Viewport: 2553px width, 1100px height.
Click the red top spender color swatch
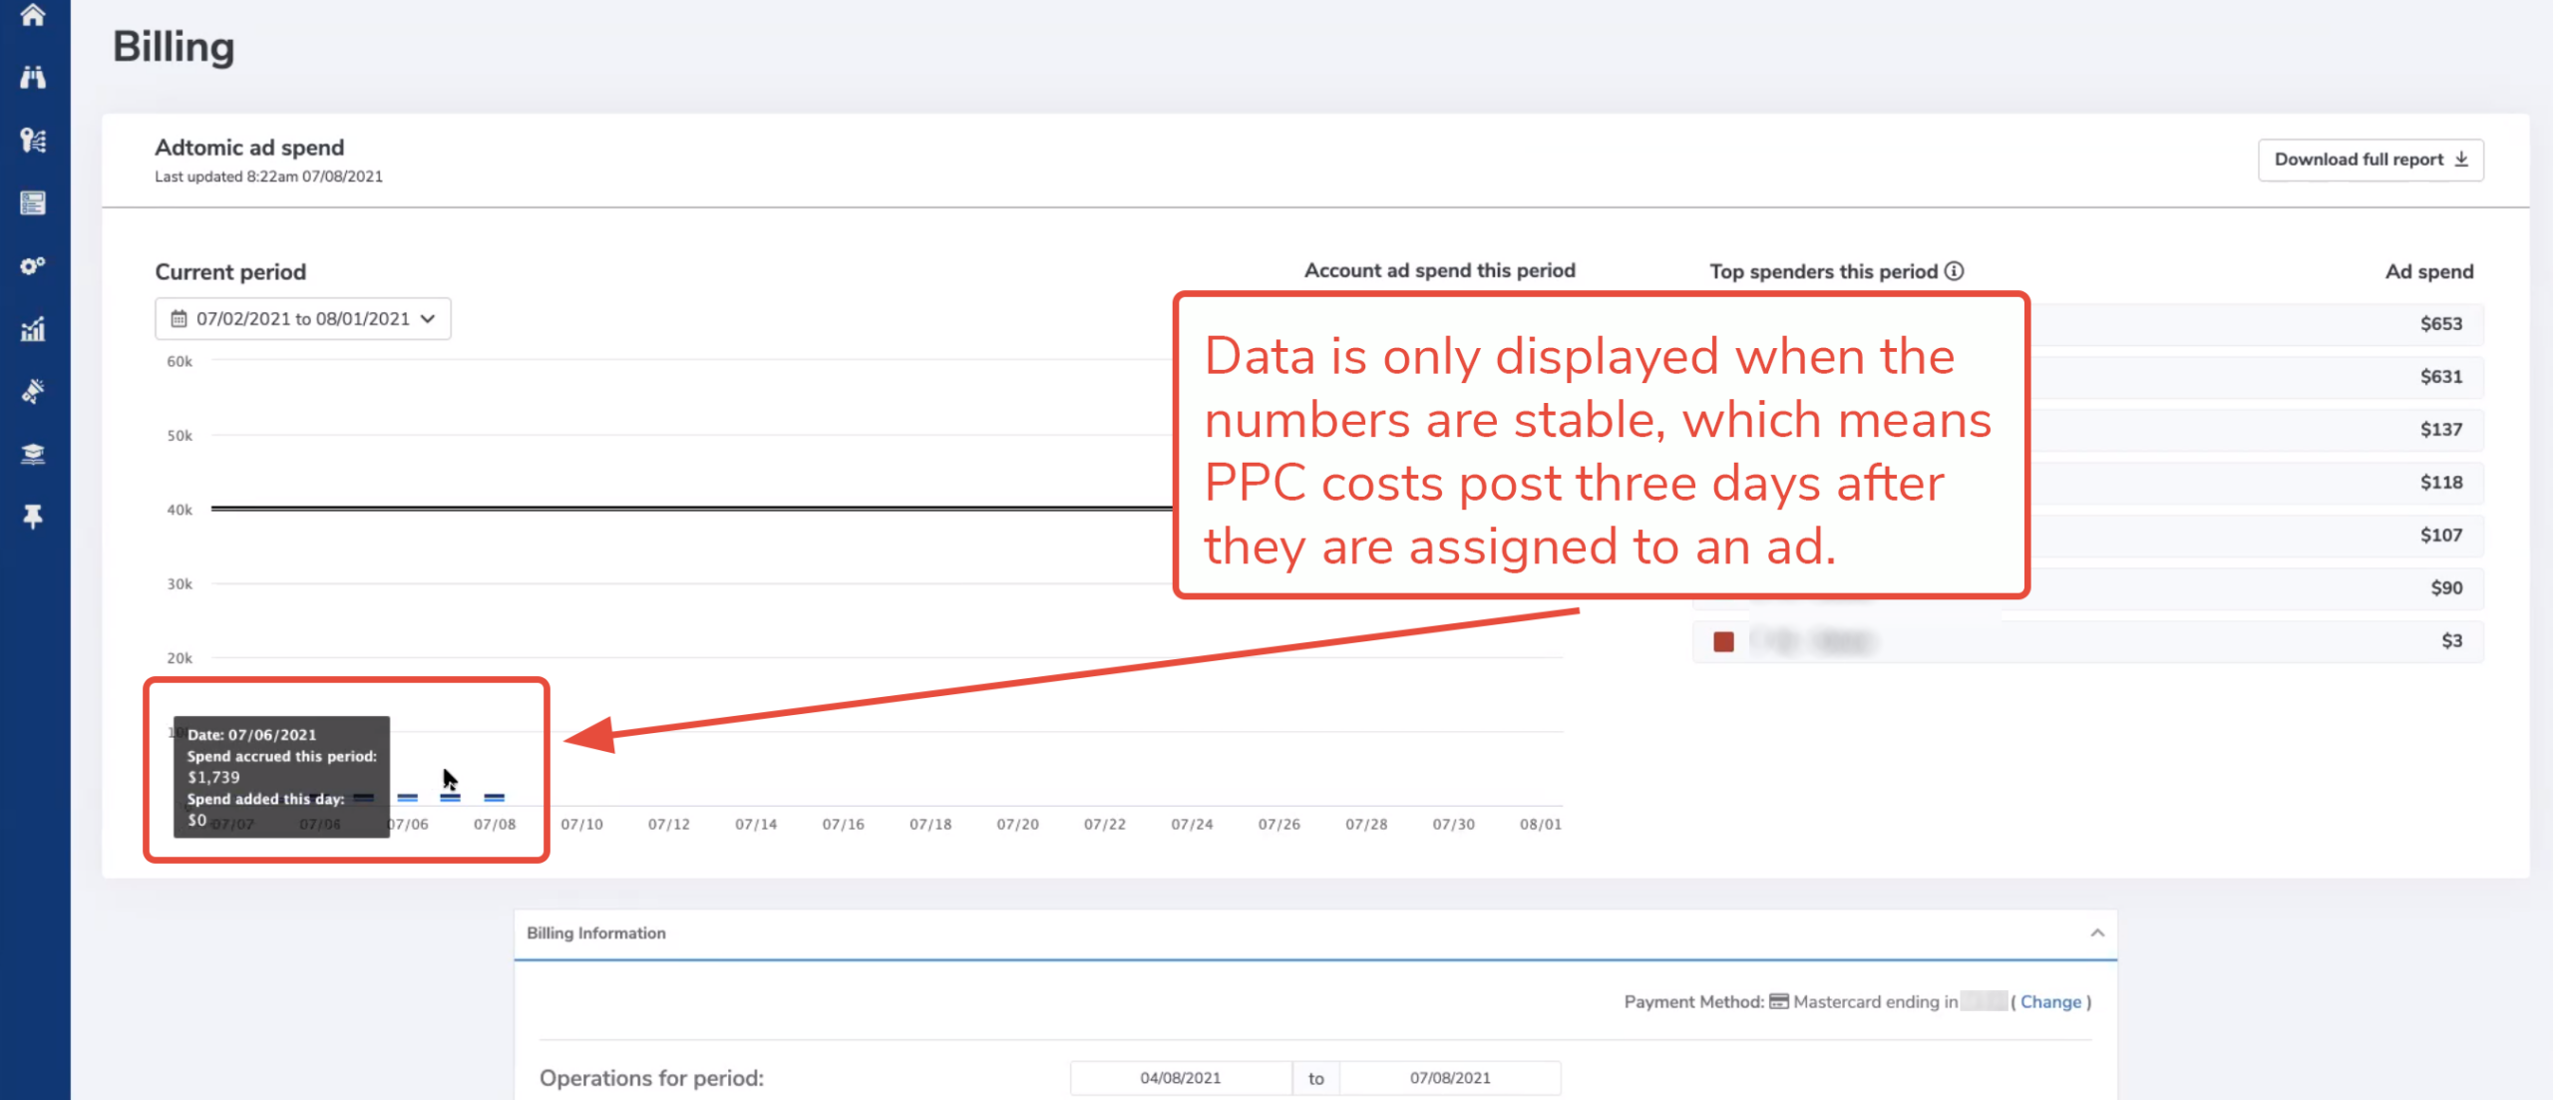tap(1723, 641)
